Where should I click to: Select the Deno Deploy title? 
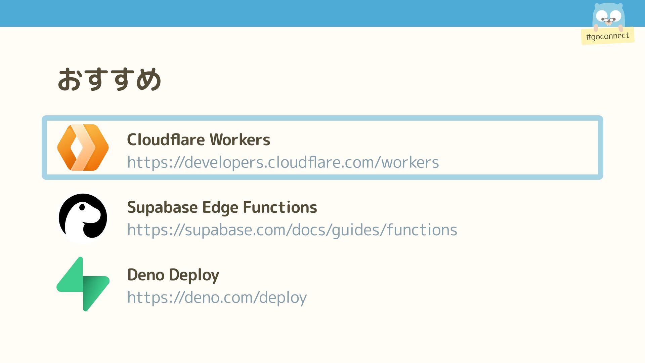[x=173, y=275]
